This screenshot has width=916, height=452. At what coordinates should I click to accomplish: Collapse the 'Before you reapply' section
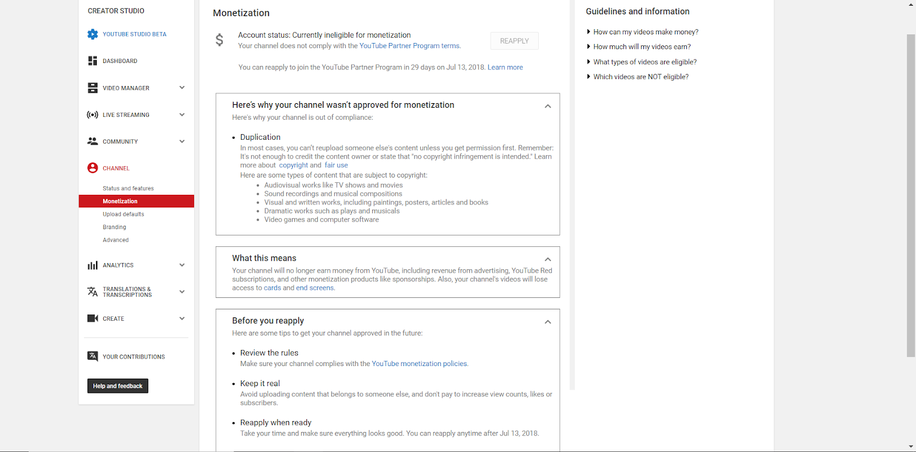548,322
